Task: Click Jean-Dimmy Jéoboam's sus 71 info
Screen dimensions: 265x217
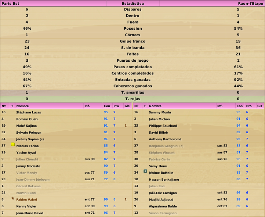Action: (x=90, y=179)
